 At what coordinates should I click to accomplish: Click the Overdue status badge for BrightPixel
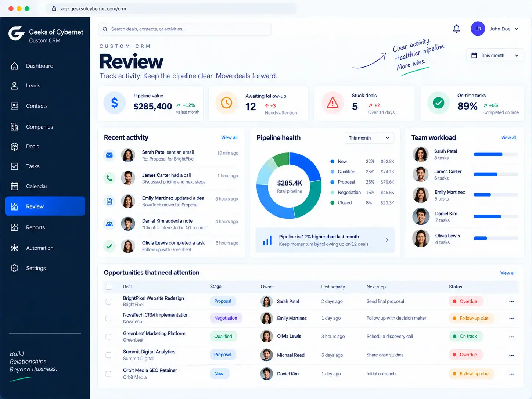pos(466,301)
